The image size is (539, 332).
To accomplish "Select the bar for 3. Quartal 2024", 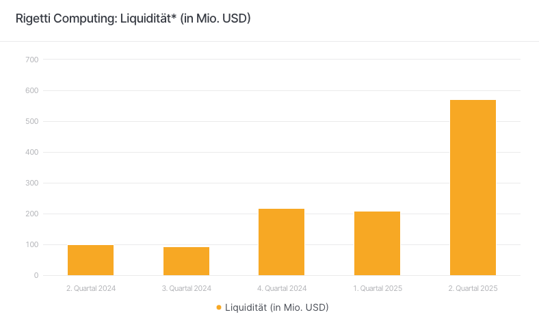I will tap(186, 261).
